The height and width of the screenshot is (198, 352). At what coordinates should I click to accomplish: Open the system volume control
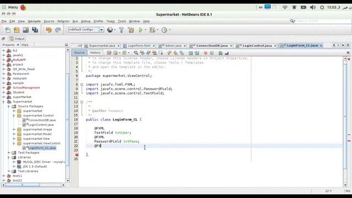312,7
